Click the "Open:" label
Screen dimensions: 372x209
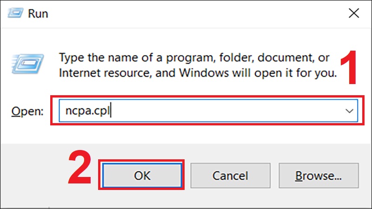click(27, 111)
